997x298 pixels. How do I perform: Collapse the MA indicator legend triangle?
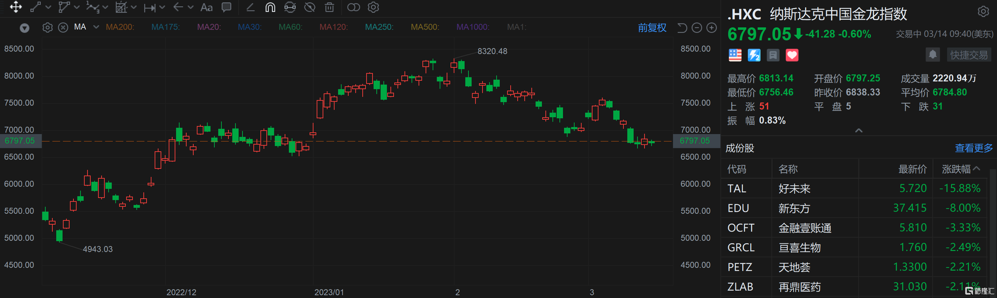[x=24, y=28]
